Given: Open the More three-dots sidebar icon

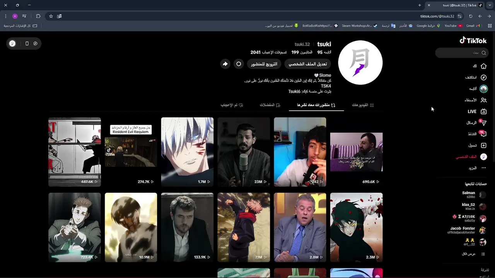Looking at the screenshot, I should click(483, 168).
